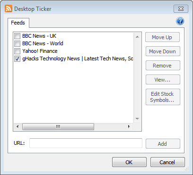Click the Move Down button
193x175 pixels.
pyautogui.click(x=163, y=51)
